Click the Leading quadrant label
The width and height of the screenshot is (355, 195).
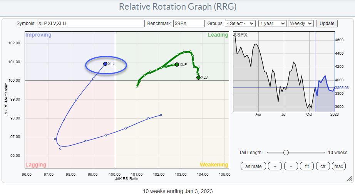218,35
